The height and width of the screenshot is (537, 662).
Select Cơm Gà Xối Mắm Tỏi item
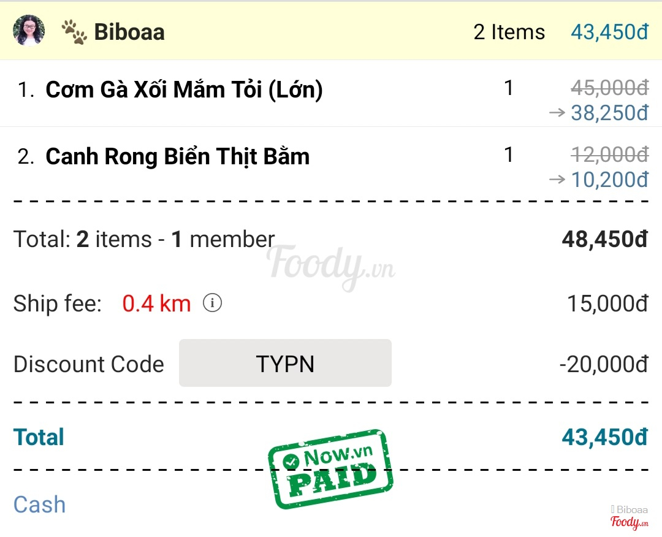(184, 90)
